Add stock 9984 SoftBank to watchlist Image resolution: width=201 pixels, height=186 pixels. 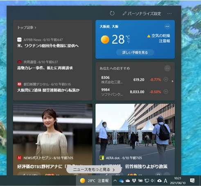click(x=166, y=92)
